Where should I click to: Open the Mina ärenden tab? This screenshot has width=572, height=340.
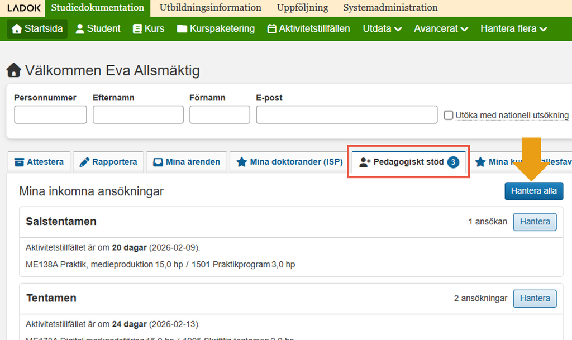187,162
